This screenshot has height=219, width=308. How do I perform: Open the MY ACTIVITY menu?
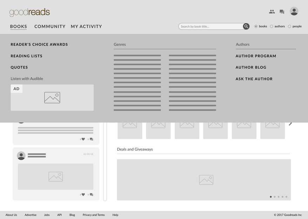pos(86,26)
